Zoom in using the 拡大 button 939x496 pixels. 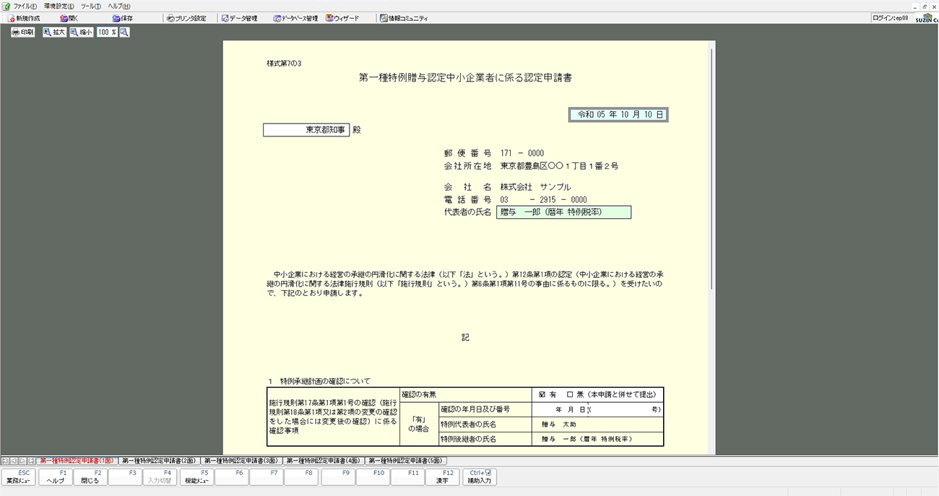click(x=54, y=32)
